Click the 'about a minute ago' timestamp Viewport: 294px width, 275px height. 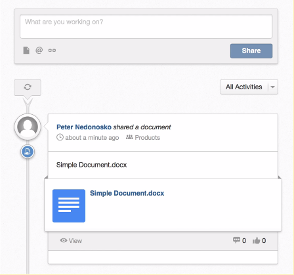point(92,138)
